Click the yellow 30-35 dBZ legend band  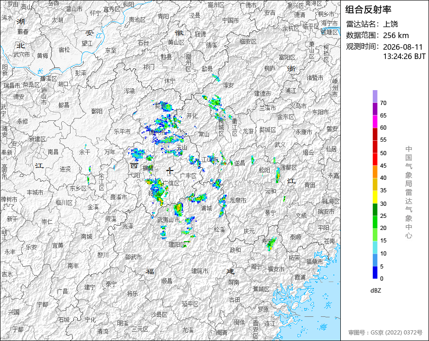[x=375, y=197]
